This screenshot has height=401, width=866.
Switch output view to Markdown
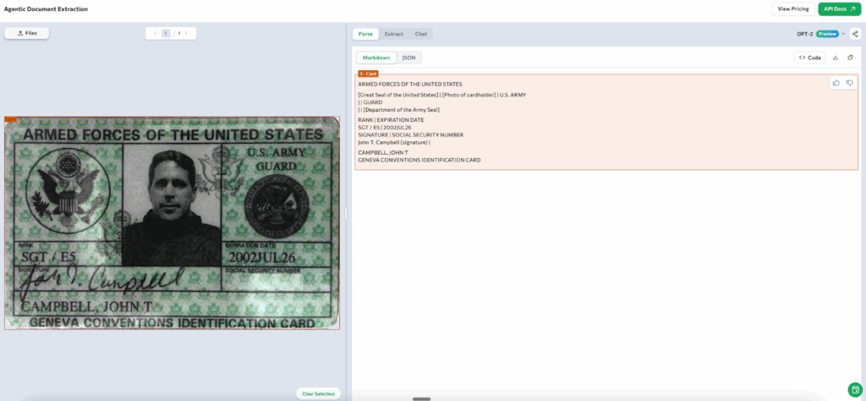point(376,58)
